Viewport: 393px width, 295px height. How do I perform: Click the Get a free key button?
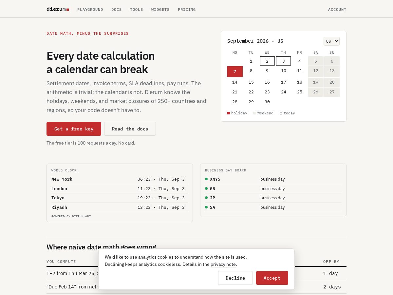coord(74,129)
